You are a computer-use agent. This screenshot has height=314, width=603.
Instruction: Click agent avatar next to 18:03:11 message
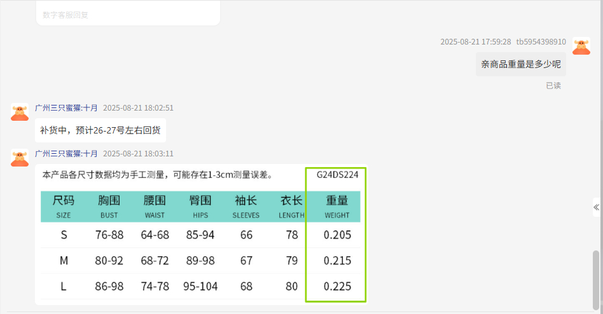click(x=20, y=158)
